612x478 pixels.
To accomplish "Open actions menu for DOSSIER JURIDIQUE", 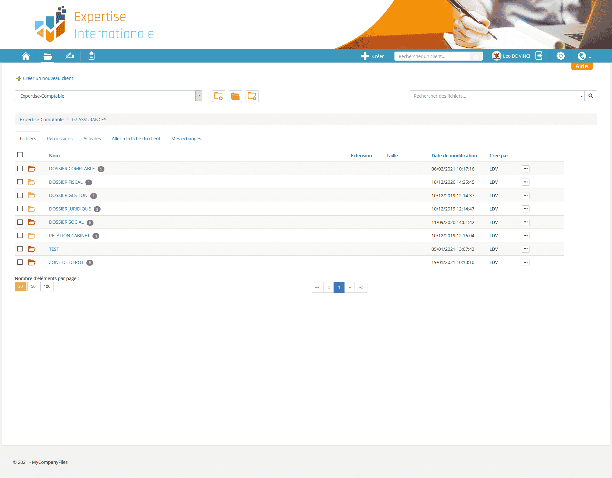I will (x=526, y=209).
